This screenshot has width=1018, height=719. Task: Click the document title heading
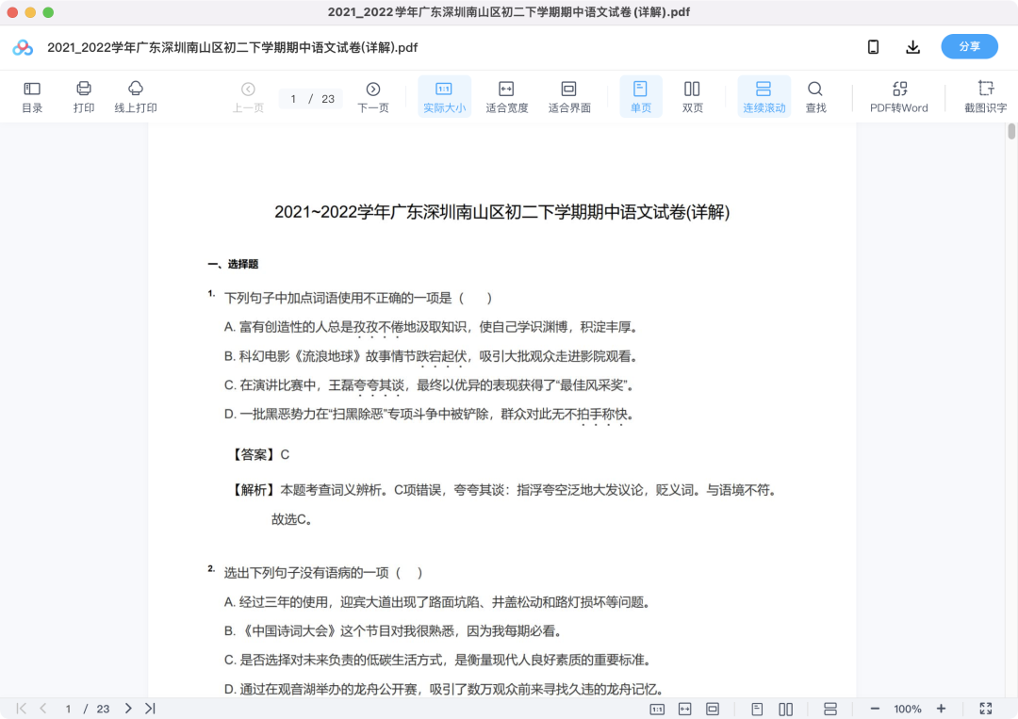[501, 212]
